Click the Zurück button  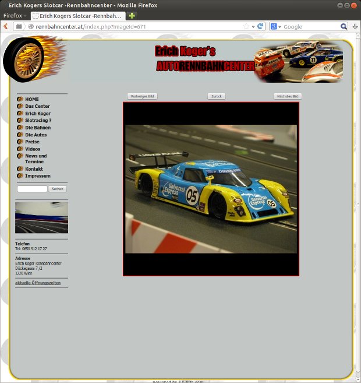click(x=217, y=96)
